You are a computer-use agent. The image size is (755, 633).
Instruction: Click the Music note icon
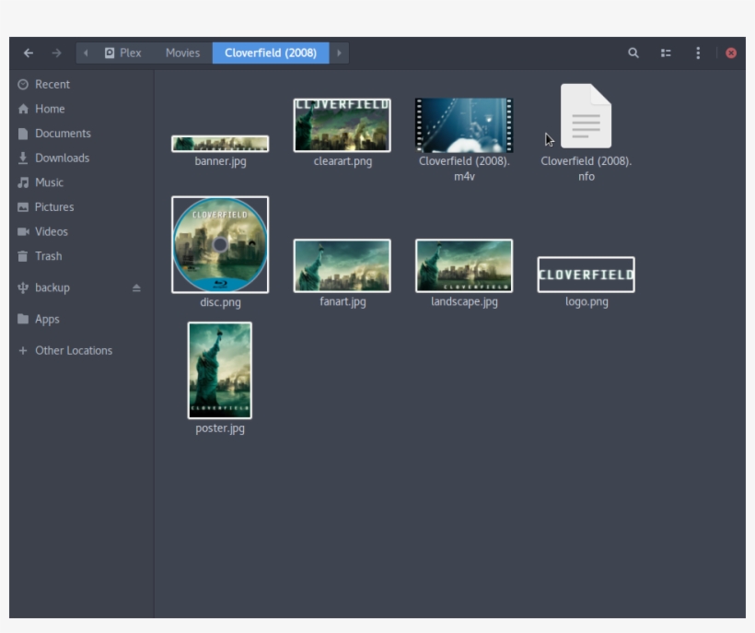pos(23,182)
